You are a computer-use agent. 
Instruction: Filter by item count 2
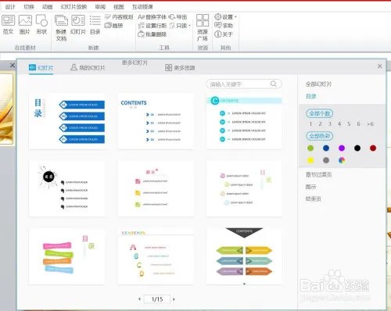[x=320, y=124]
